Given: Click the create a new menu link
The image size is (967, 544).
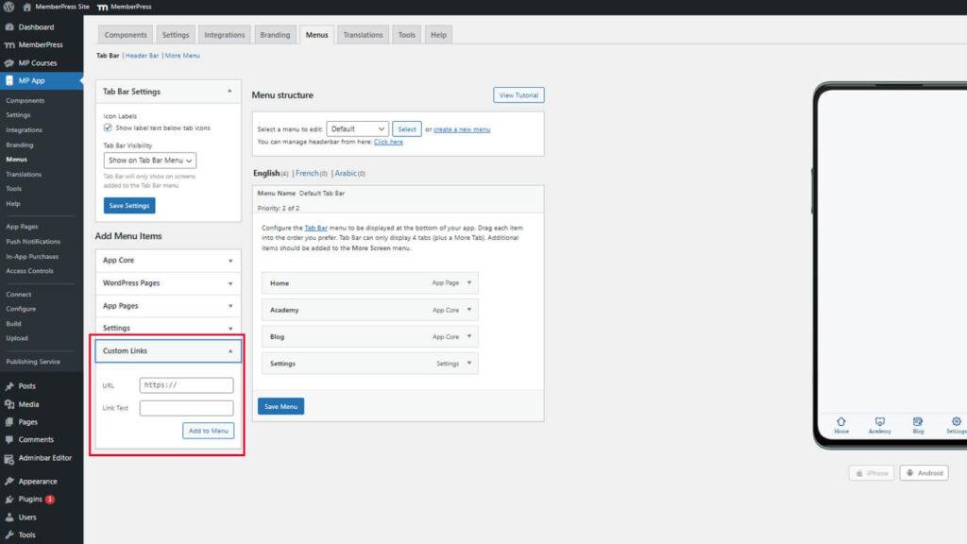Looking at the screenshot, I should tap(462, 129).
